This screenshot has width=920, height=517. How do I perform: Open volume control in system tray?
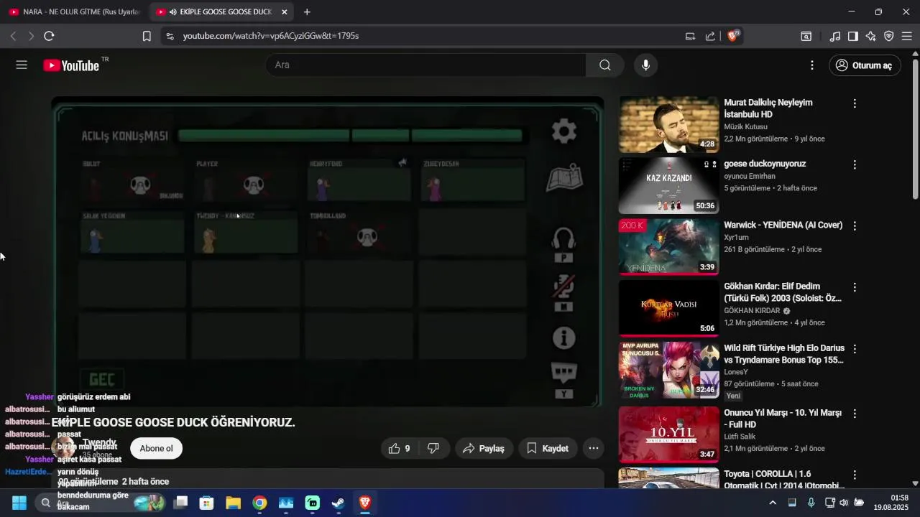(844, 503)
